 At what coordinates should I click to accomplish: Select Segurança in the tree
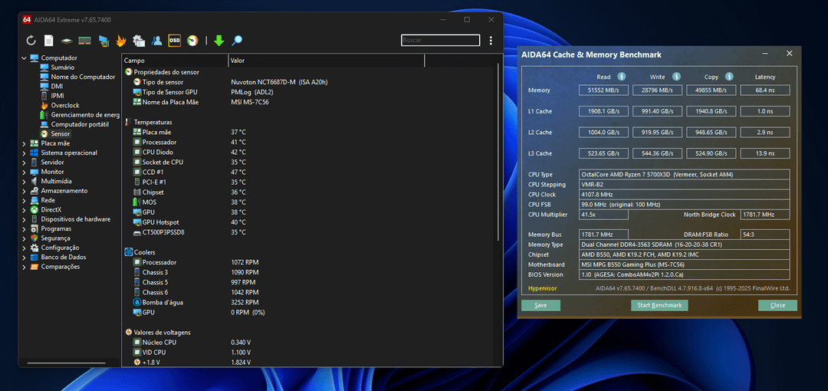click(x=55, y=238)
